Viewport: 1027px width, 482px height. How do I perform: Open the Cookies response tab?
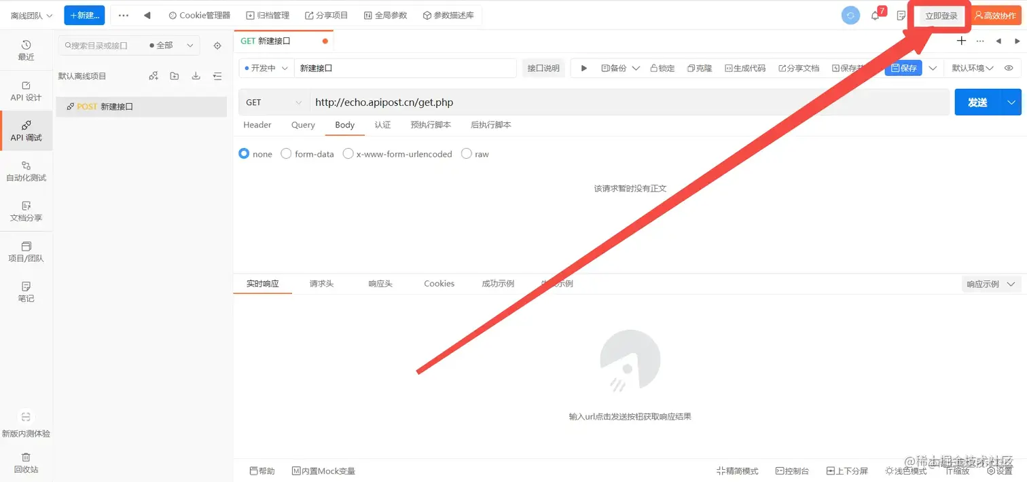pyautogui.click(x=439, y=284)
